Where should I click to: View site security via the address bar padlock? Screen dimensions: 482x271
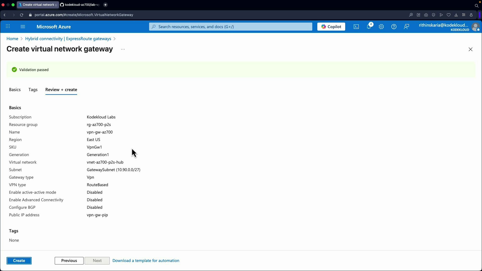point(30,15)
